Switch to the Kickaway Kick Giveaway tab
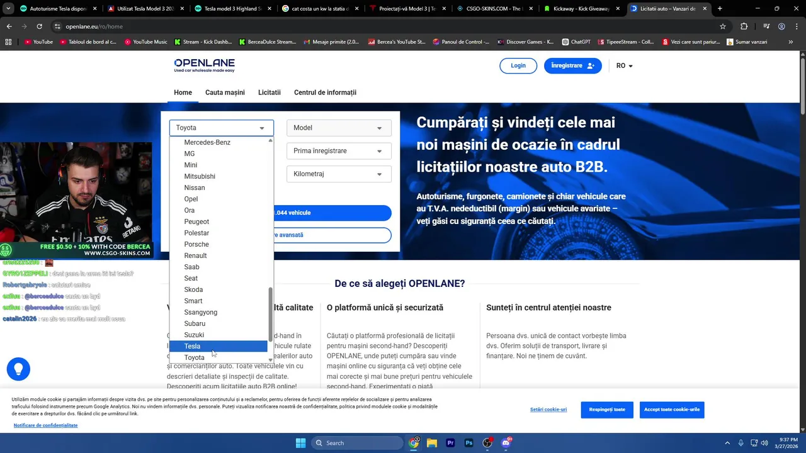The image size is (806, 453). point(581,9)
